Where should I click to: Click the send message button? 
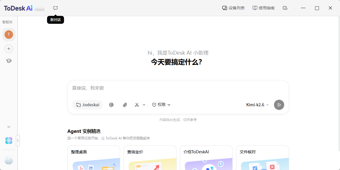tap(279, 105)
